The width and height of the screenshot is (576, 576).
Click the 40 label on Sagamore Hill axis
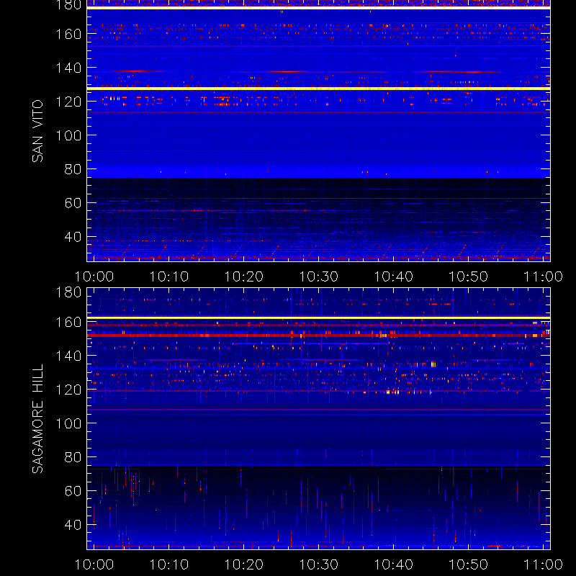pyautogui.click(x=73, y=525)
